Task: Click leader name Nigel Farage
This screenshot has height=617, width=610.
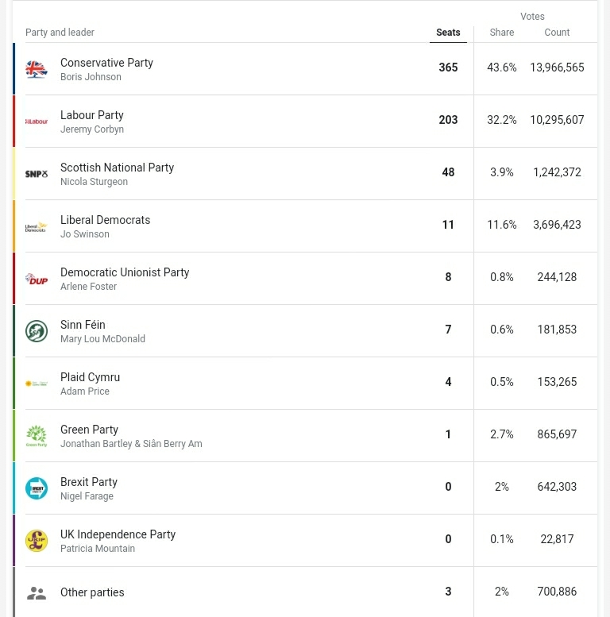Action: point(87,496)
